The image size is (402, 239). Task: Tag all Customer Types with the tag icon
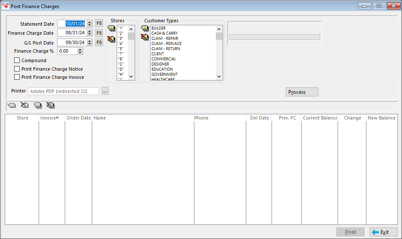[x=145, y=28]
